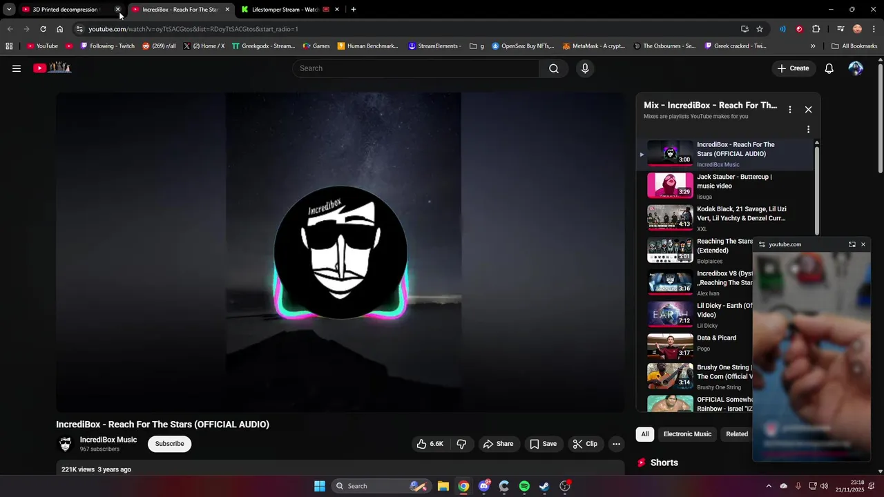The image size is (884, 497).
Task: Show hidden system tray icons chevron
Action: point(769,486)
